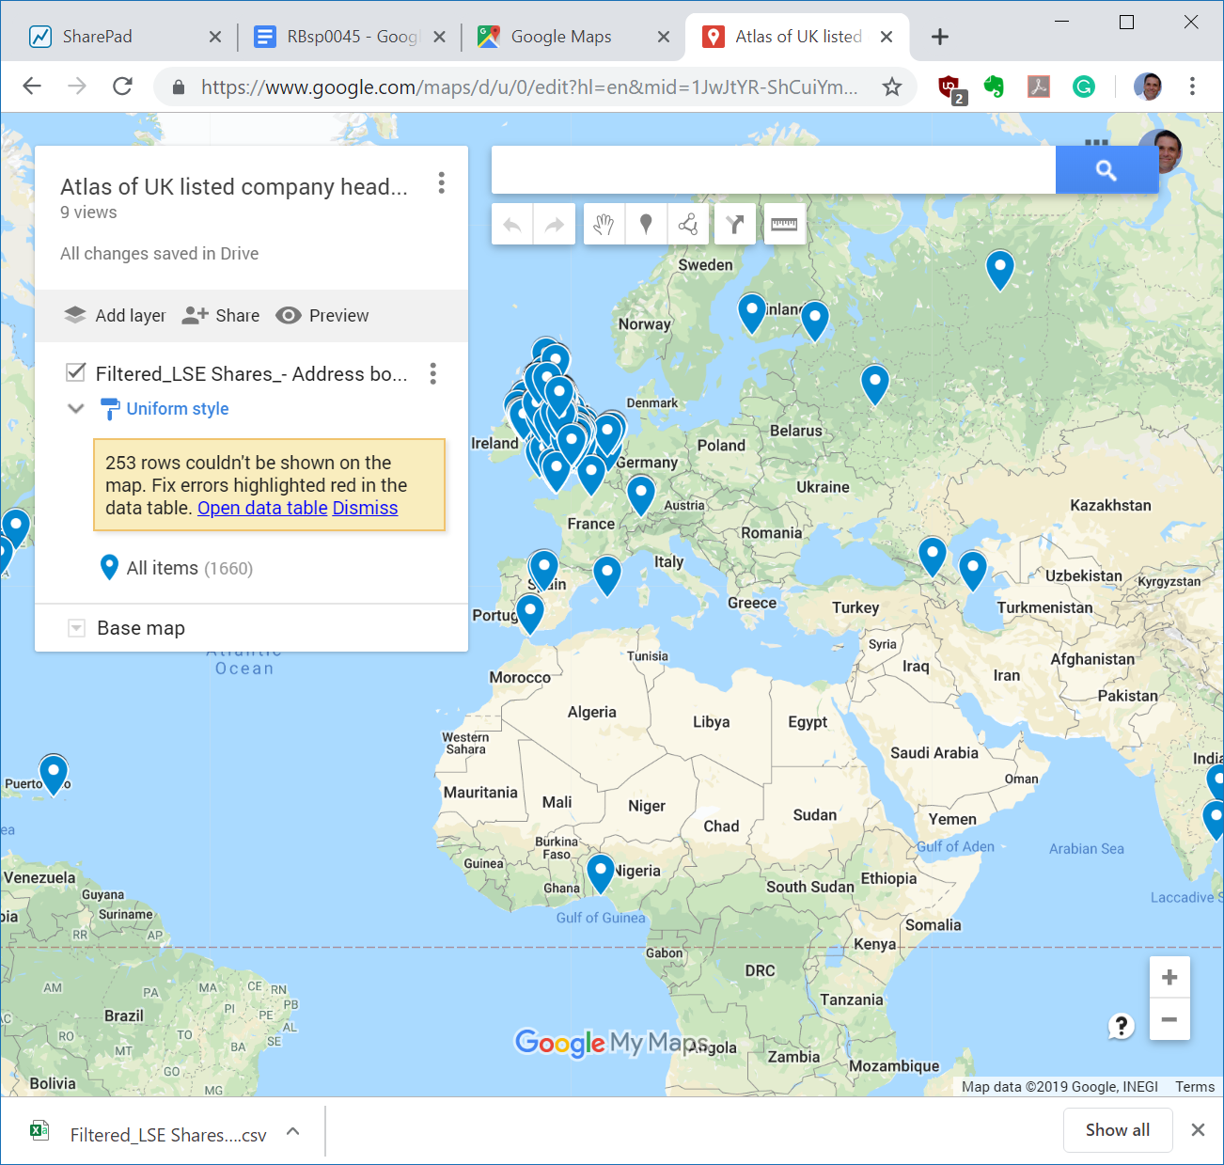Viewport: 1224px width, 1165px height.
Task: Open the uBlock Origin extension
Action: click(950, 88)
